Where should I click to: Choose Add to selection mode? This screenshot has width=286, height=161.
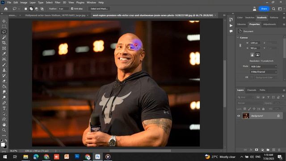pyautogui.click(x=31, y=8)
